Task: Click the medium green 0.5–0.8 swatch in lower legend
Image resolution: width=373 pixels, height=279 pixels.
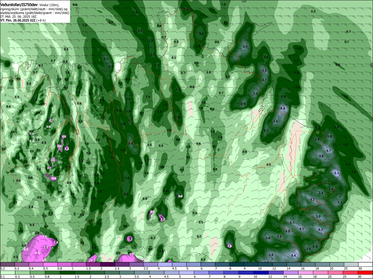Action: pos(38,272)
